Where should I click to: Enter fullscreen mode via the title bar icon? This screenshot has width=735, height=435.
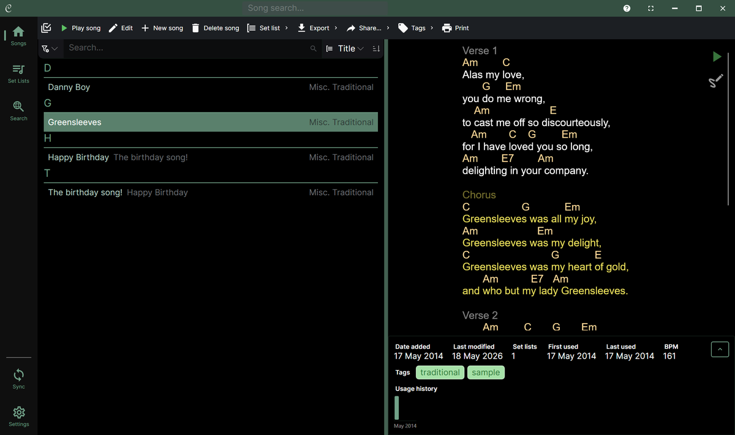[x=650, y=9]
